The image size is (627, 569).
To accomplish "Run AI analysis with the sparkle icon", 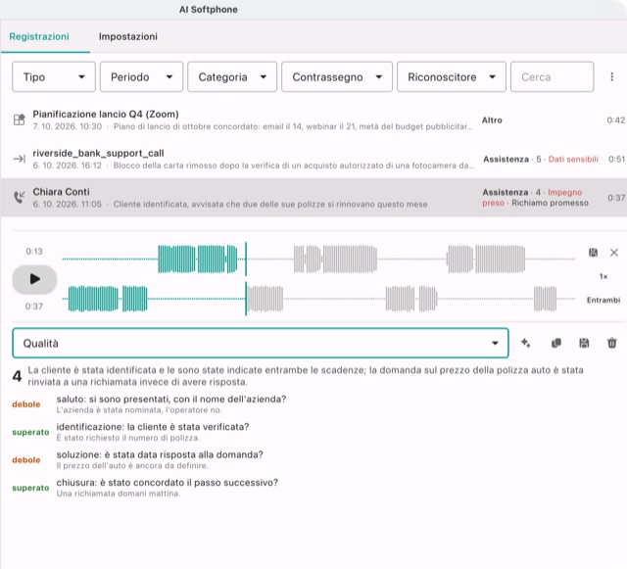I will (x=526, y=343).
